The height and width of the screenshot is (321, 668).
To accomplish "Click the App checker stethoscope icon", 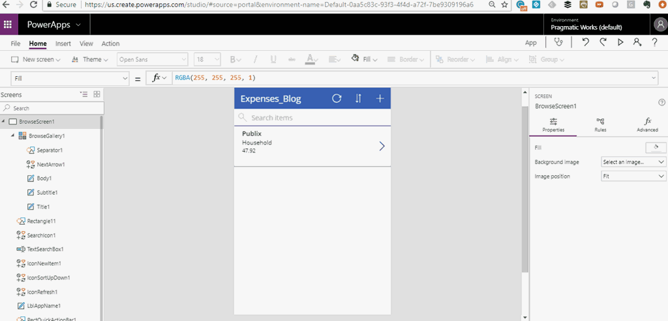I will pos(558,43).
